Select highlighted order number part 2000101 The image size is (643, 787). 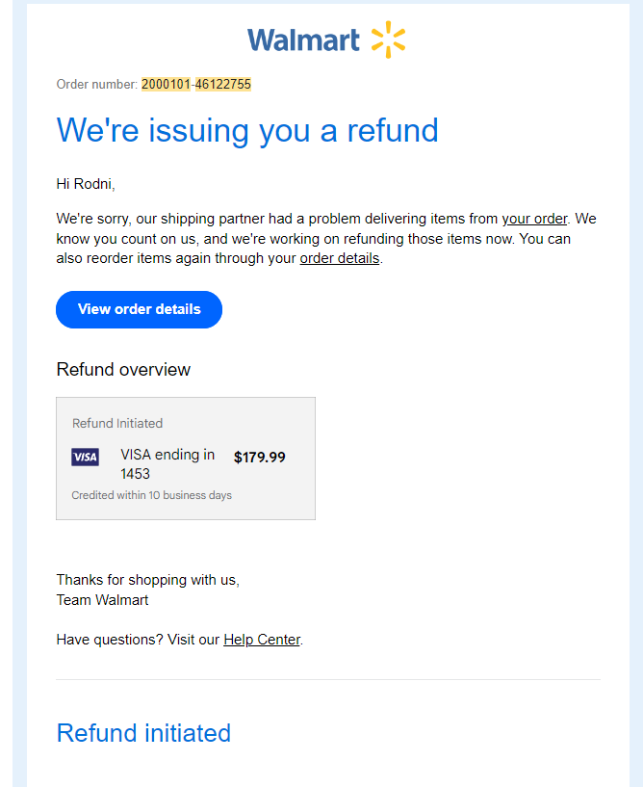coord(166,85)
